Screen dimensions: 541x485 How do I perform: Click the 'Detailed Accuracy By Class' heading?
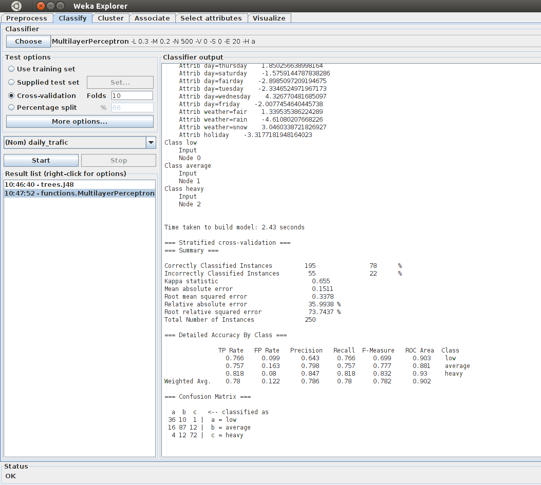tap(226, 335)
